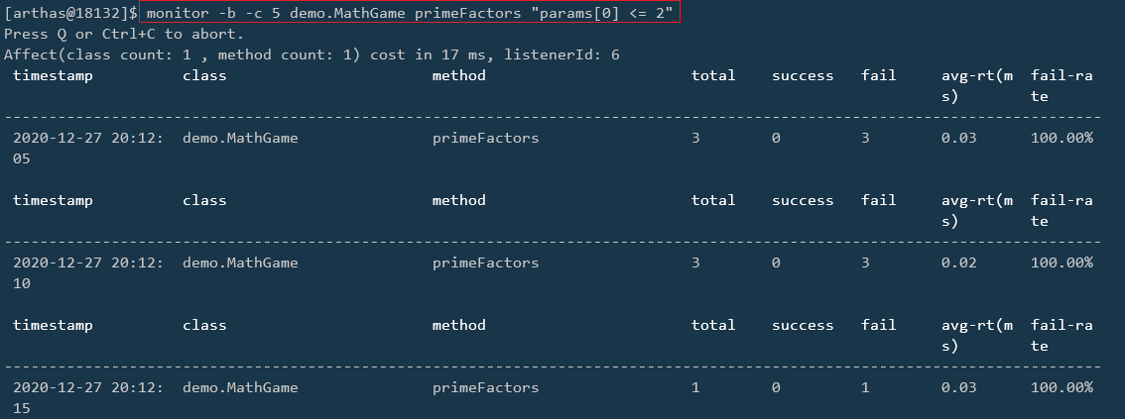Click the arthas@18132 shell prompt
Screen dimensions: 1125x419
(x=70, y=13)
